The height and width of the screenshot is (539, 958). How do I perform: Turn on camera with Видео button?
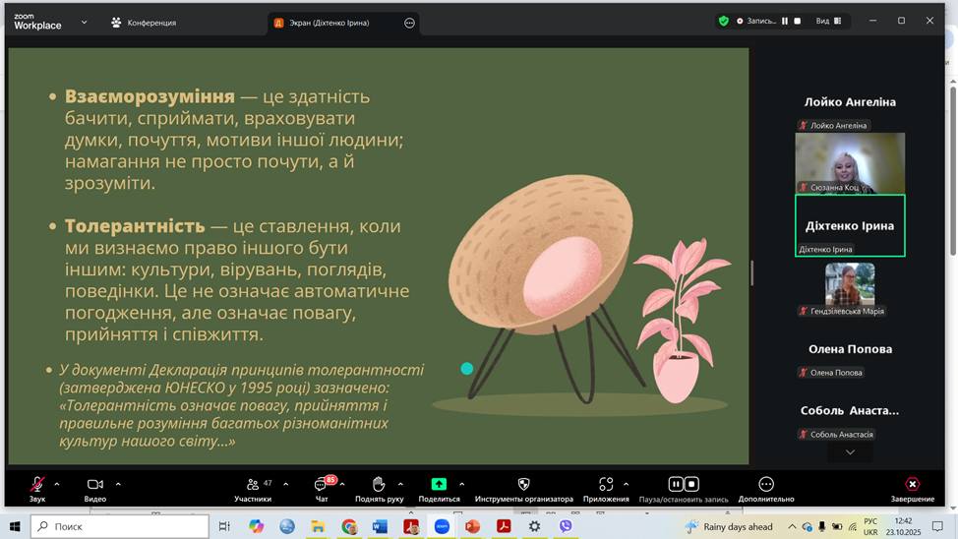[94, 485]
